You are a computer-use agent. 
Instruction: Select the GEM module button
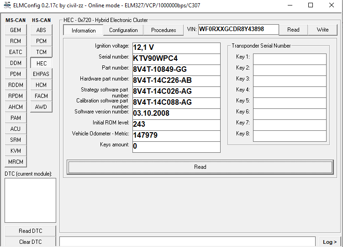16,30
